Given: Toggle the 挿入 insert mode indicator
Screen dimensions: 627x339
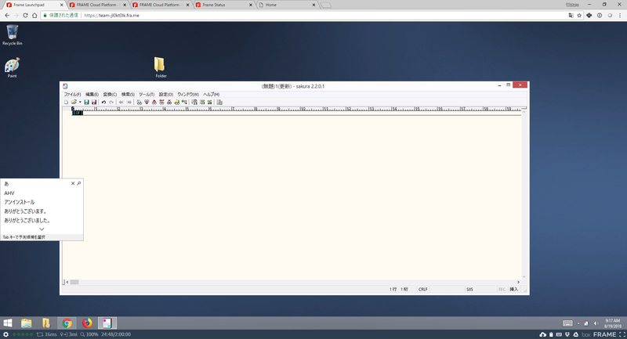Looking at the screenshot, I should (x=514, y=289).
